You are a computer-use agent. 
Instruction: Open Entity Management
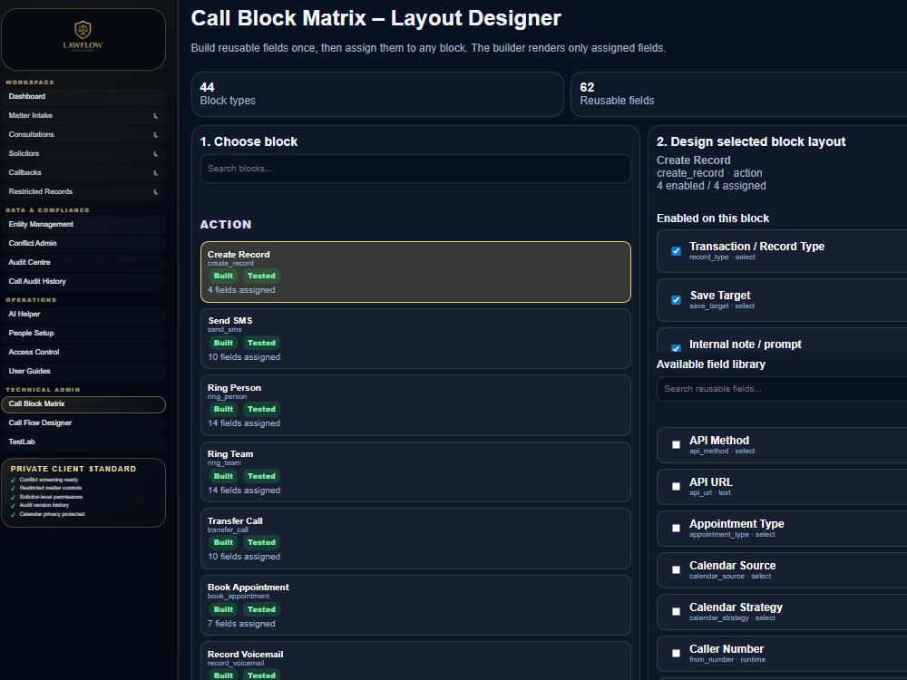point(83,224)
